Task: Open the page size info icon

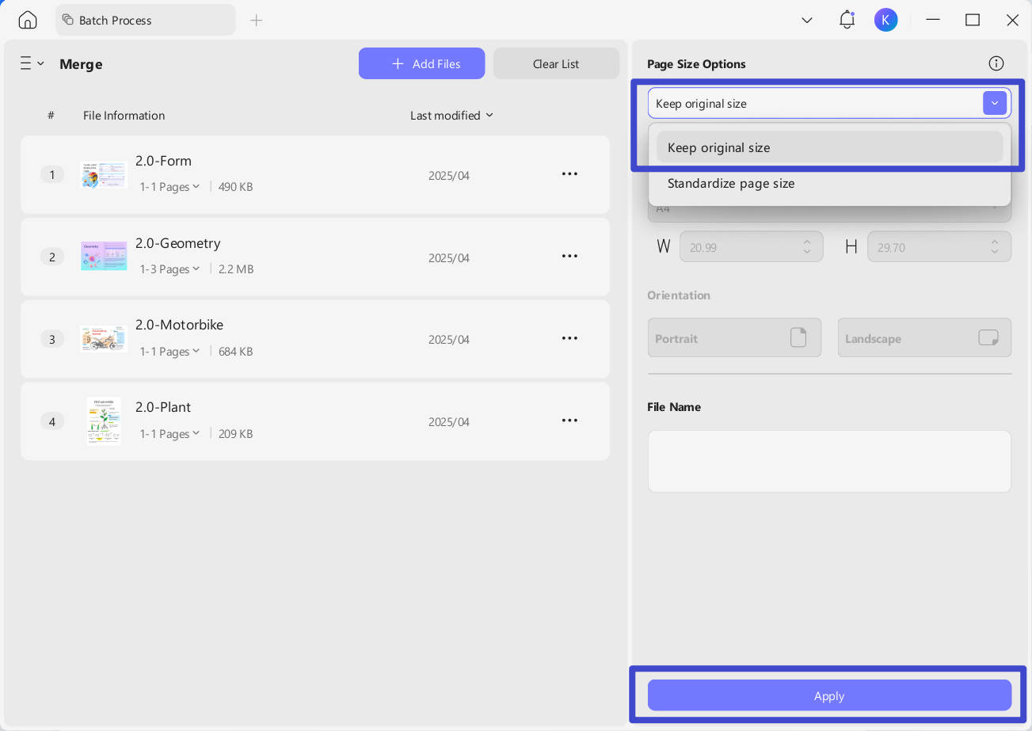Action: click(x=996, y=63)
